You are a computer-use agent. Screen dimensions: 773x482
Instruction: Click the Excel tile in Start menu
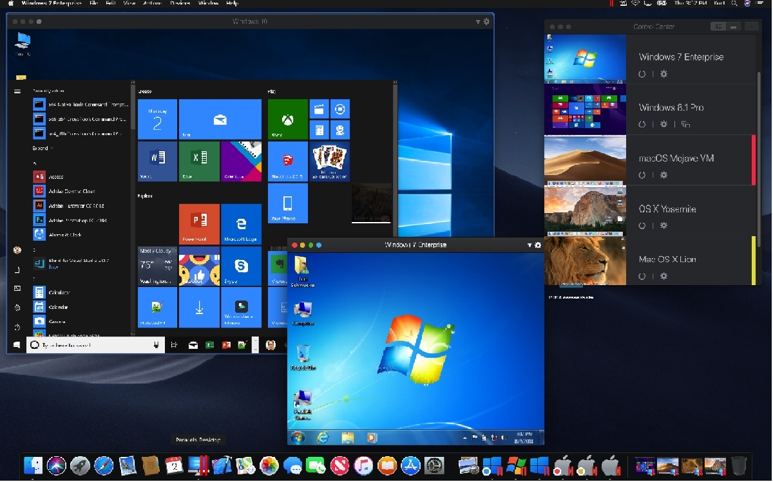tap(199, 161)
